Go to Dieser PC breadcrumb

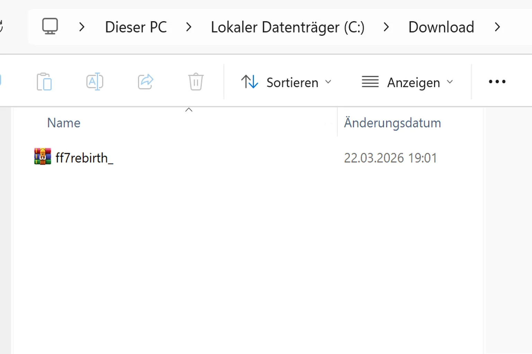click(136, 27)
